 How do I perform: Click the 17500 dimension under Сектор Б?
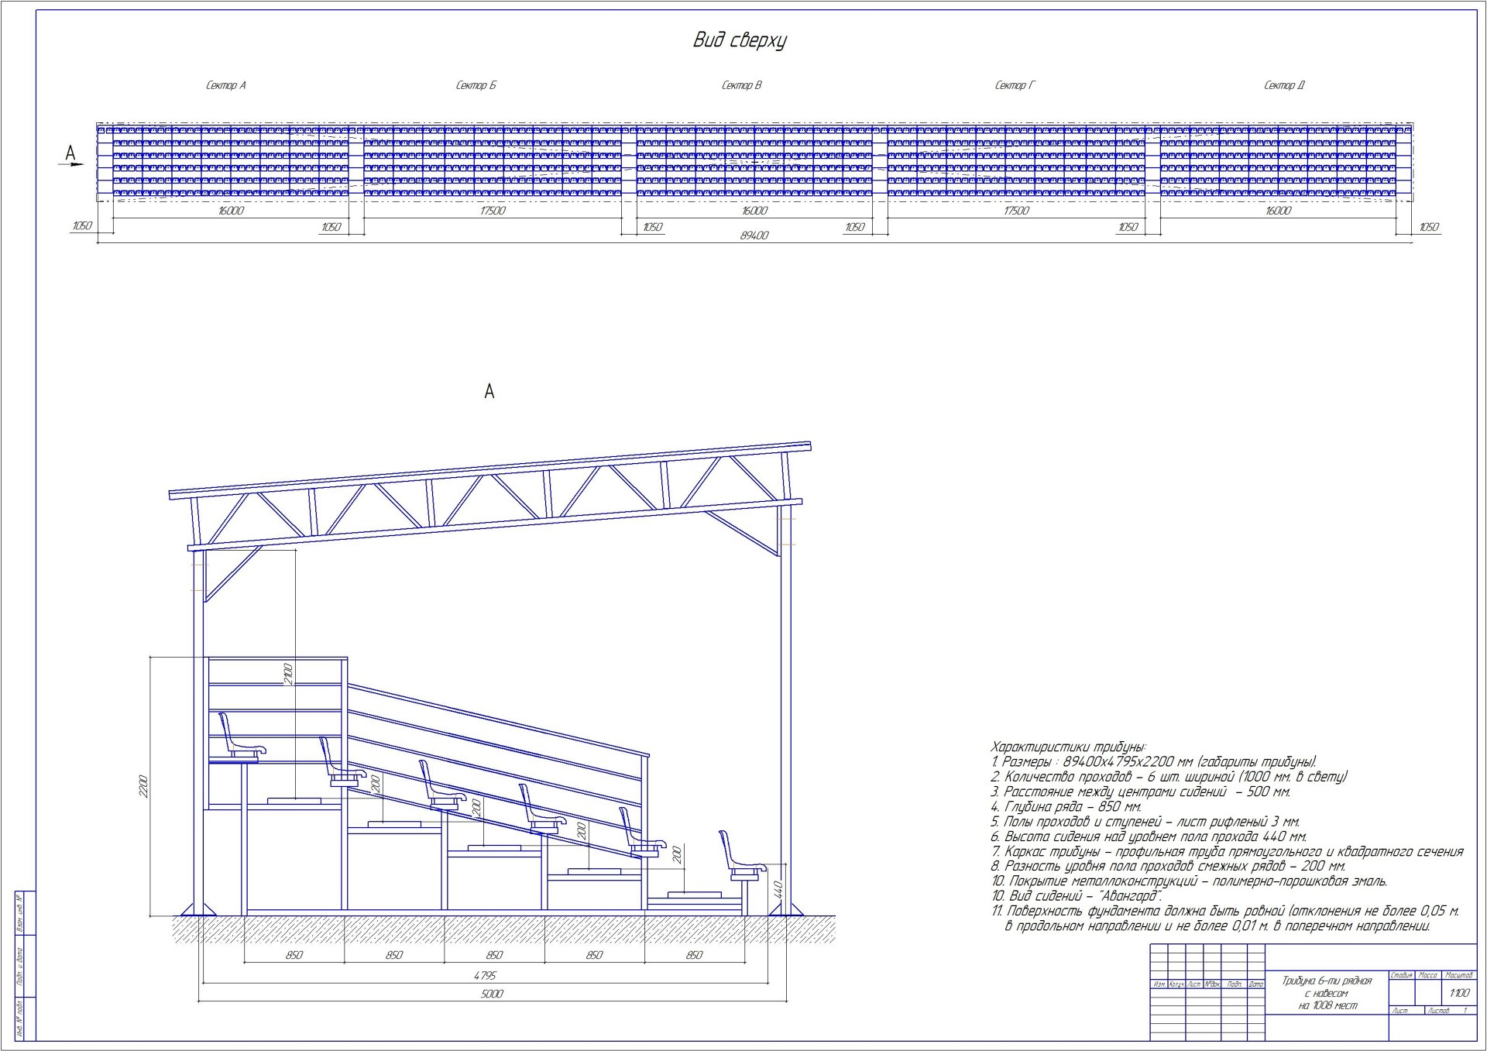pos(492,211)
